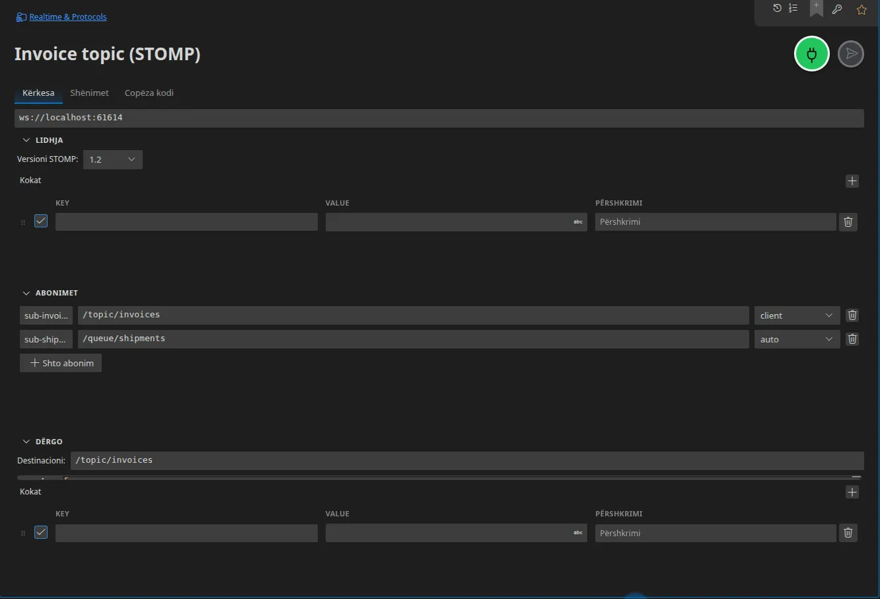Click the ws://localhost:61614 URL field

pyautogui.click(x=439, y=118)
